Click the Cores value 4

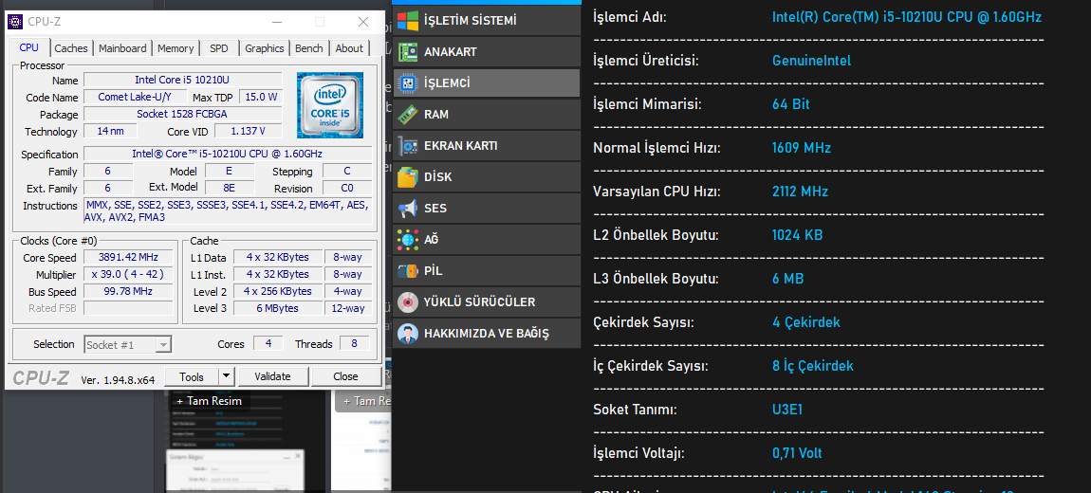268,343
